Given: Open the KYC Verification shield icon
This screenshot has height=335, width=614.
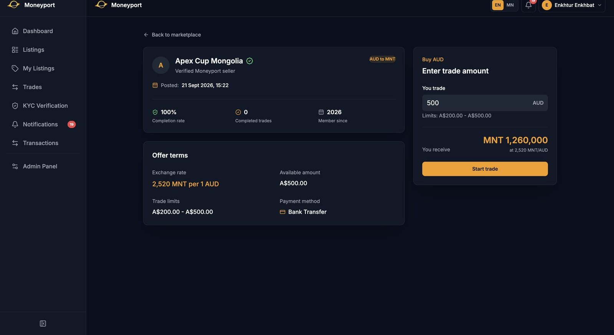Looking at the screenshot, I should coord(15,106).
